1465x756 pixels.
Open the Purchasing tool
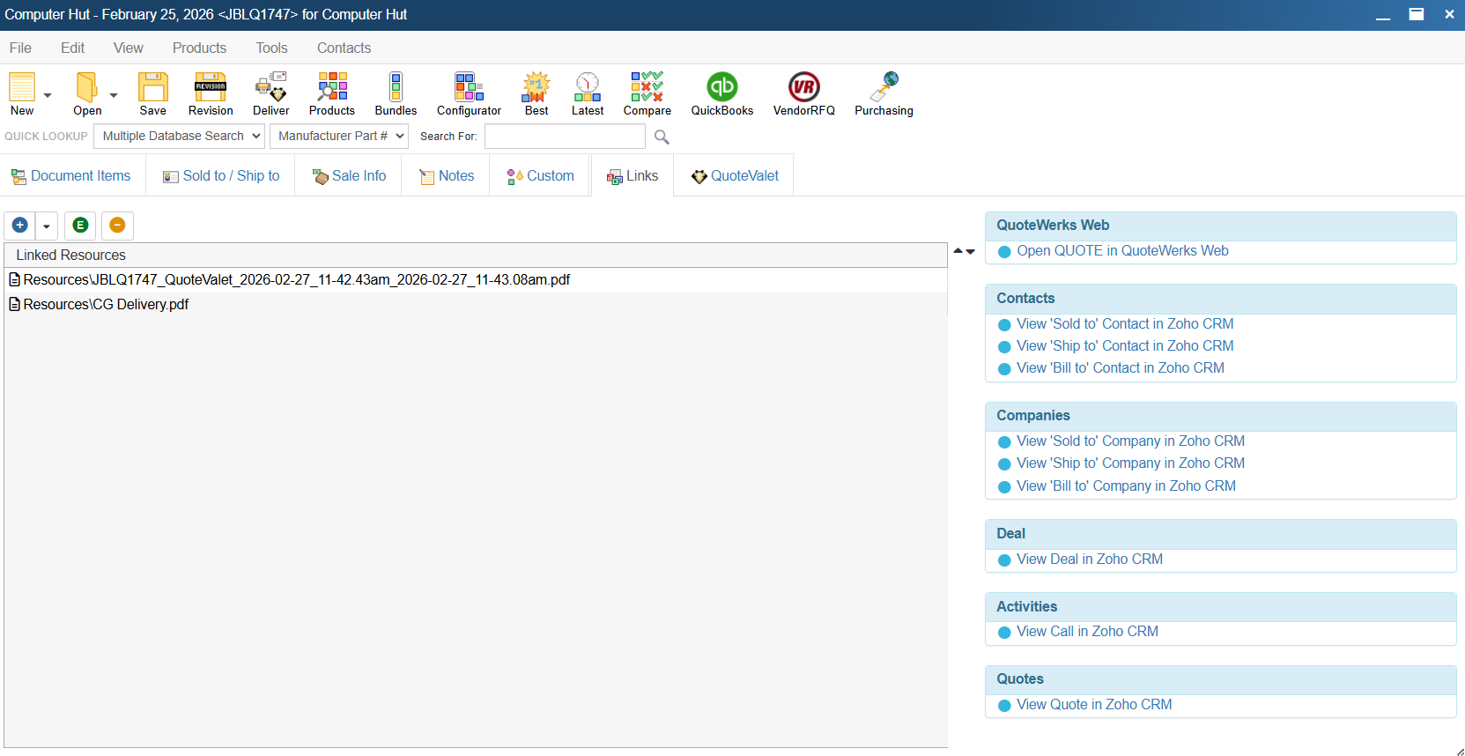(x=884, y=93)
